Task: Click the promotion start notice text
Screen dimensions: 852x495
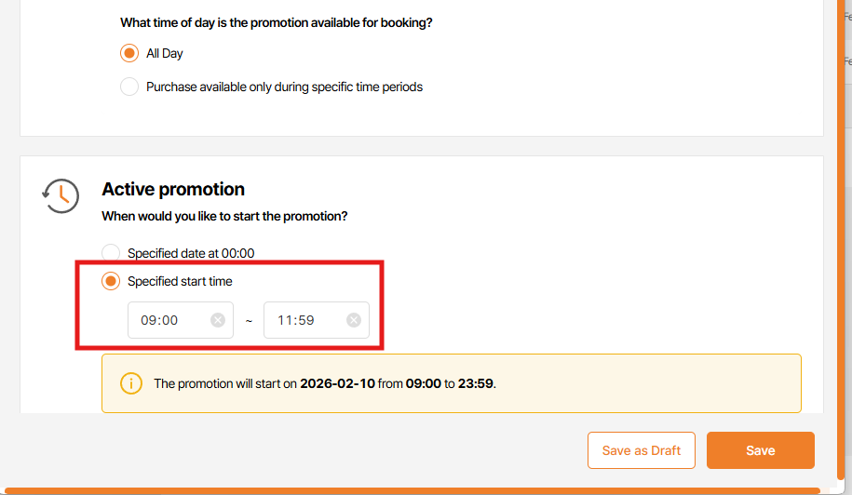Action: [x=324, y=382]
